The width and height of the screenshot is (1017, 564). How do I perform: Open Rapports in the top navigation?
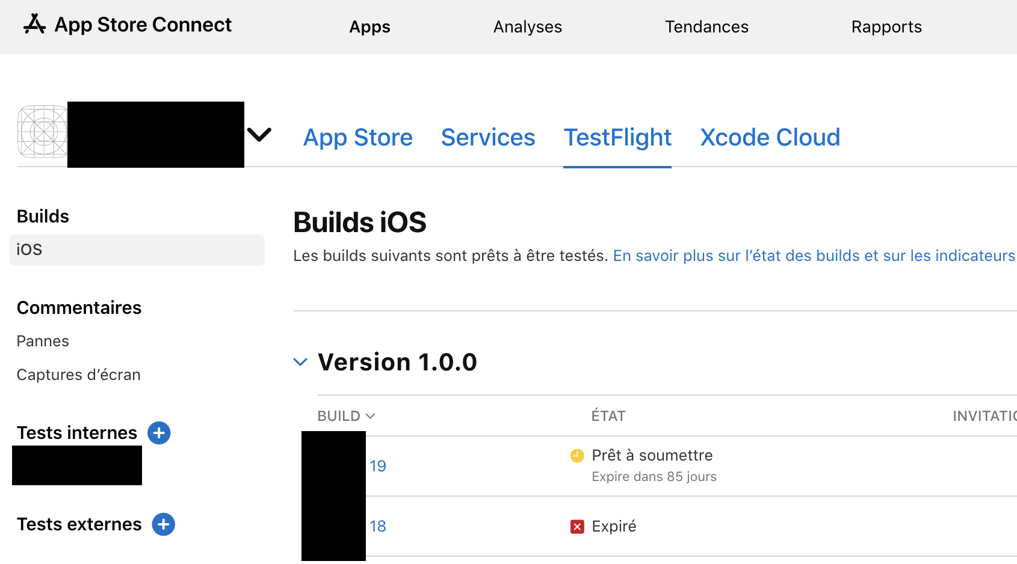tap(886, 27)
